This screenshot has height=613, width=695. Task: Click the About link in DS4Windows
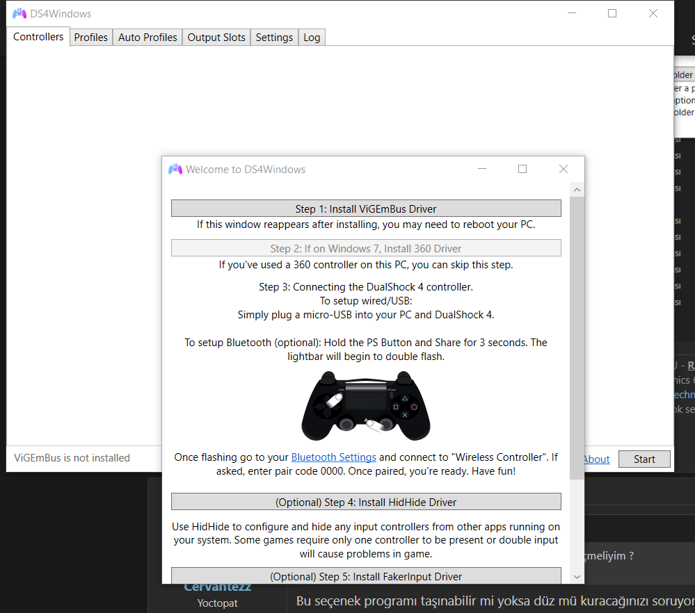click(x=597, y=459)
